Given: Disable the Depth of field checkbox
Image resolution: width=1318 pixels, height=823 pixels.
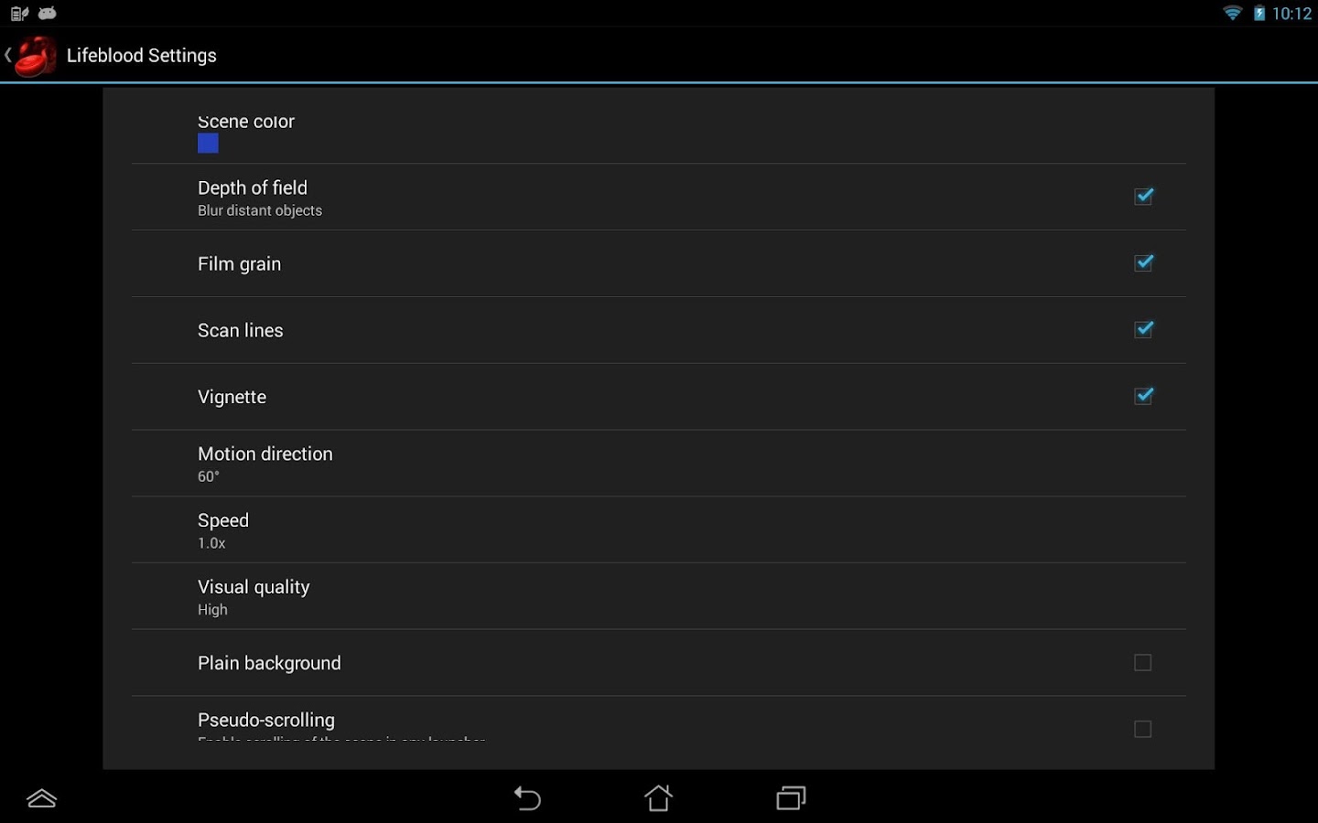Looking at the screenshot, I should (x=1143, y=197).
